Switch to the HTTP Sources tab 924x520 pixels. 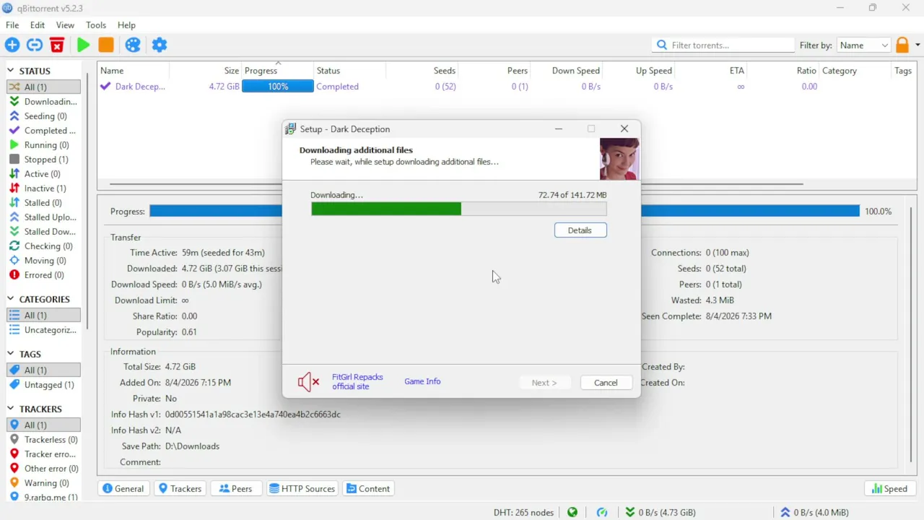(302, 489)
